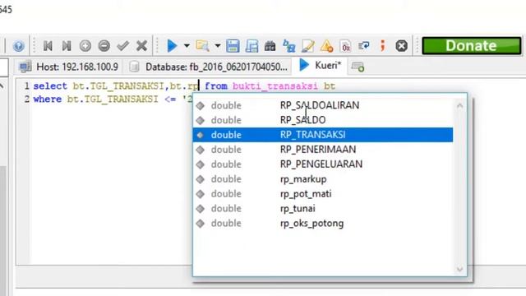This screenshot has height=296, width=526.
Task: Select RP_SALDO from autocomplete list
Action: tap(323, 120)
